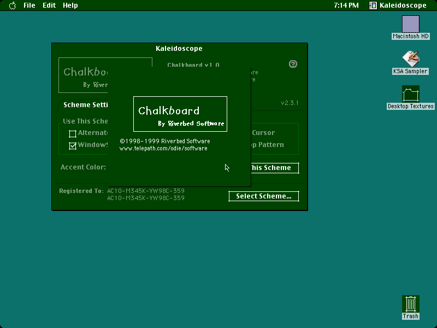
Task: Open the Kaleidoscope application menu
Action: [x=398, y=5]
